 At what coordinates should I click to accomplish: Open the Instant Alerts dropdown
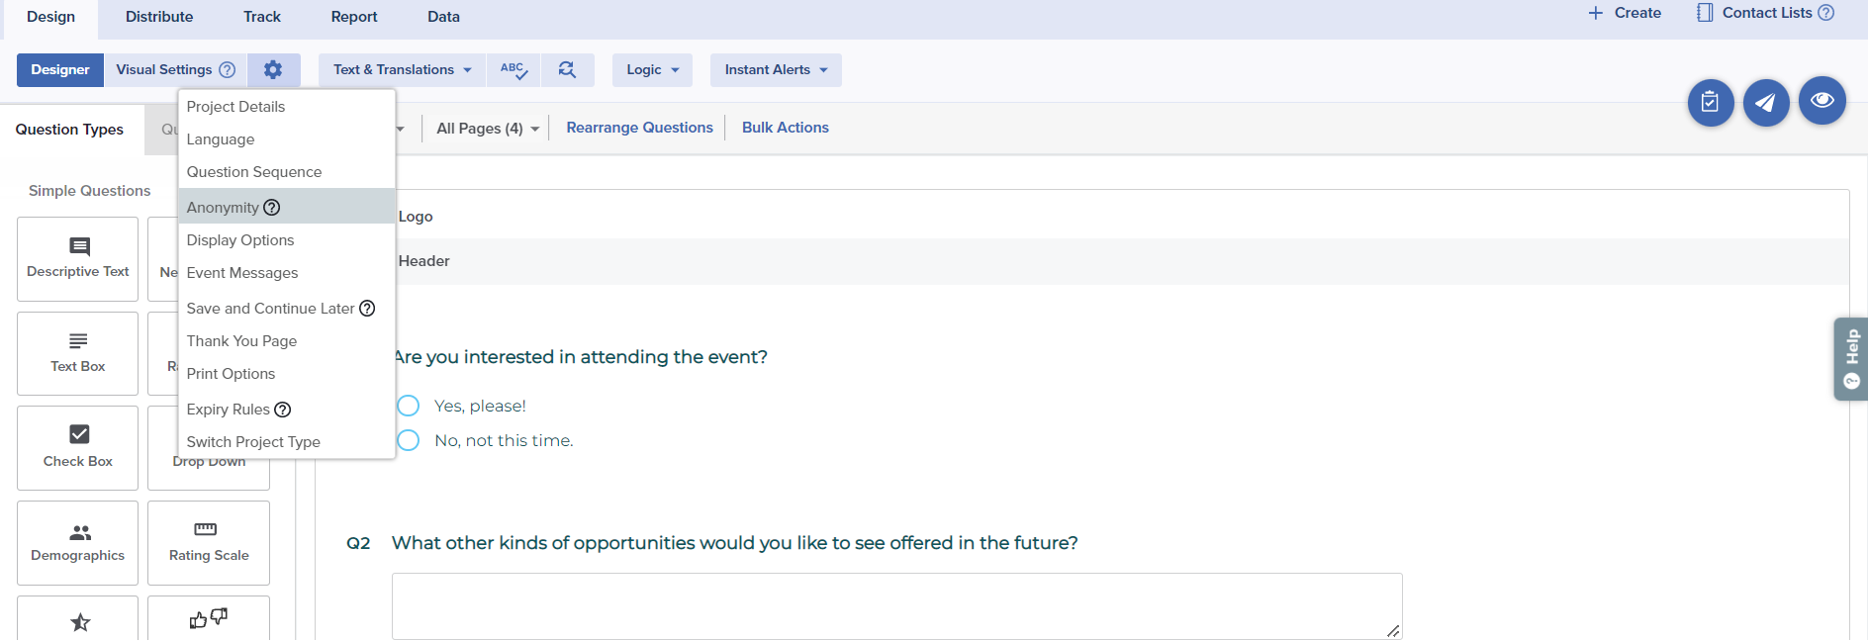point(776,70)
